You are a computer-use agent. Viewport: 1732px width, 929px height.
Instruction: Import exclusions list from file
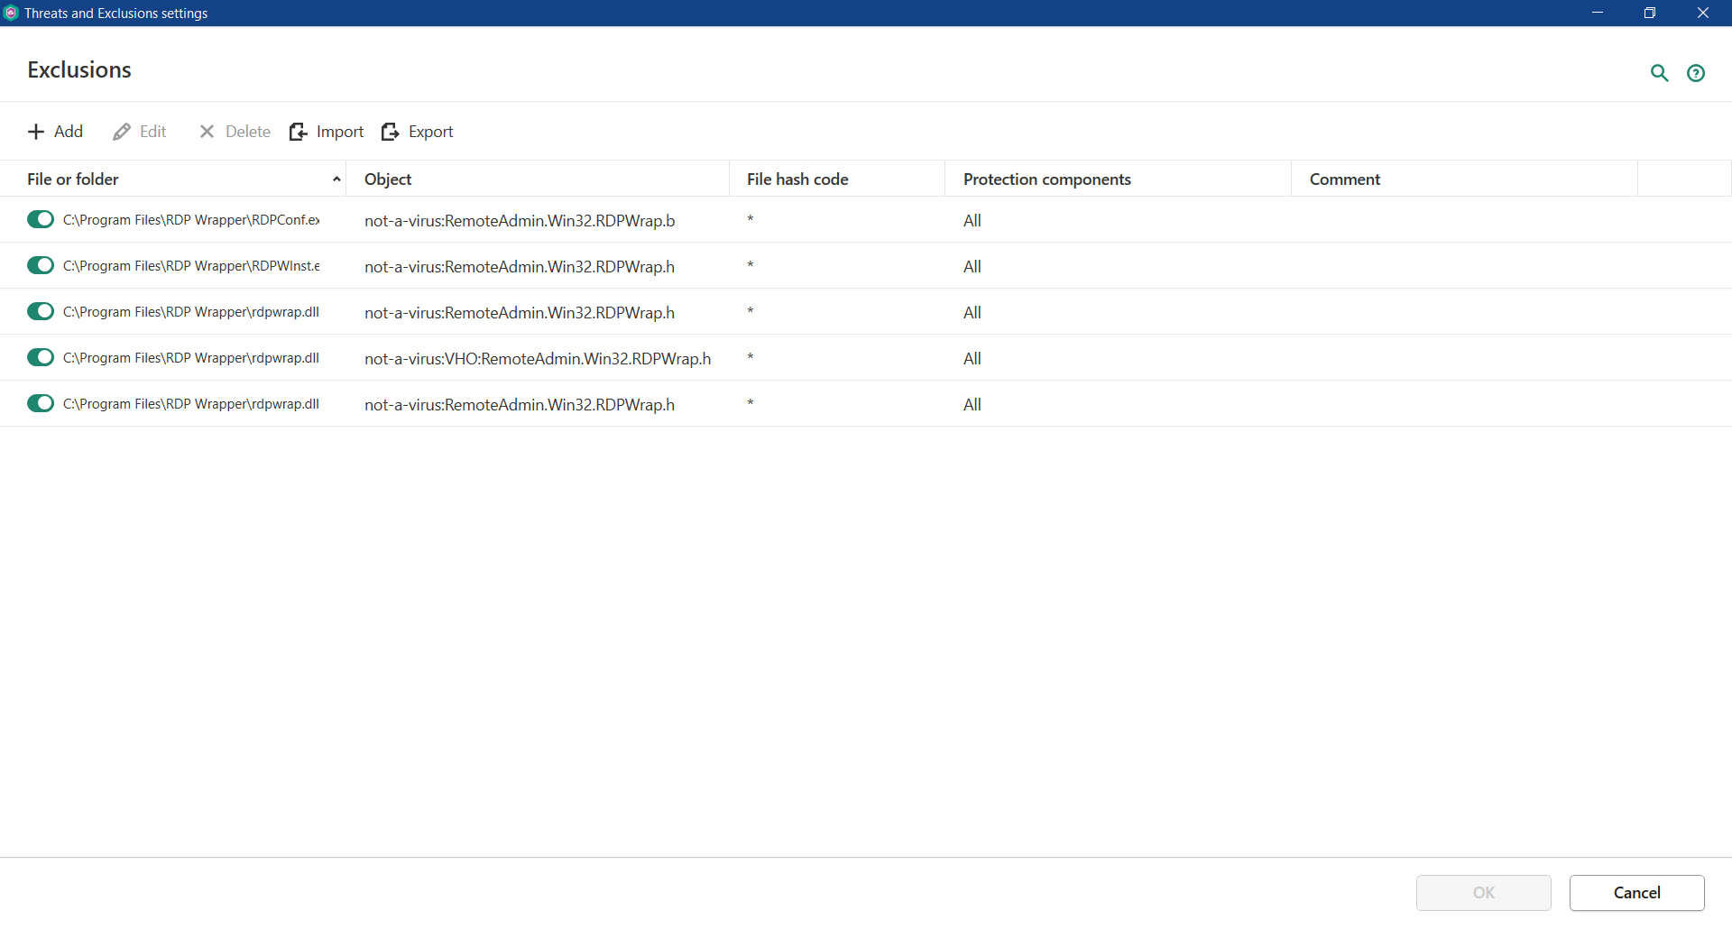pyautogui.click(x=327, y=132)
